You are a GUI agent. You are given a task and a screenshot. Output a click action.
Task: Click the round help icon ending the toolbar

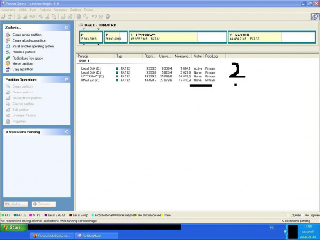(108, 17)
